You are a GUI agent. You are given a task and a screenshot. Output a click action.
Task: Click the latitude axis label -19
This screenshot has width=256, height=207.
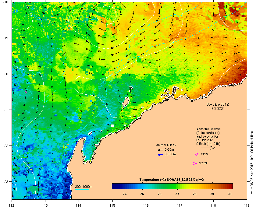pyautogui.click(x=5, y=38)
